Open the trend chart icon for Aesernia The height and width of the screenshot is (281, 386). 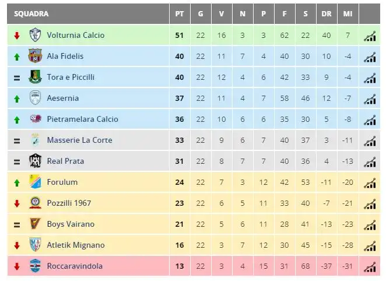370,99
